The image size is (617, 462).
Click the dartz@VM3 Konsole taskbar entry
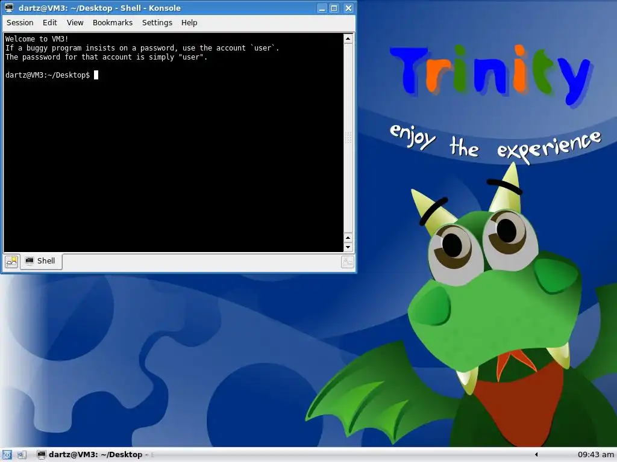coord(95,455)
